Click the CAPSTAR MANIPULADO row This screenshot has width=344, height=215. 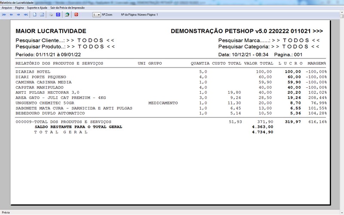coord(40,87)
